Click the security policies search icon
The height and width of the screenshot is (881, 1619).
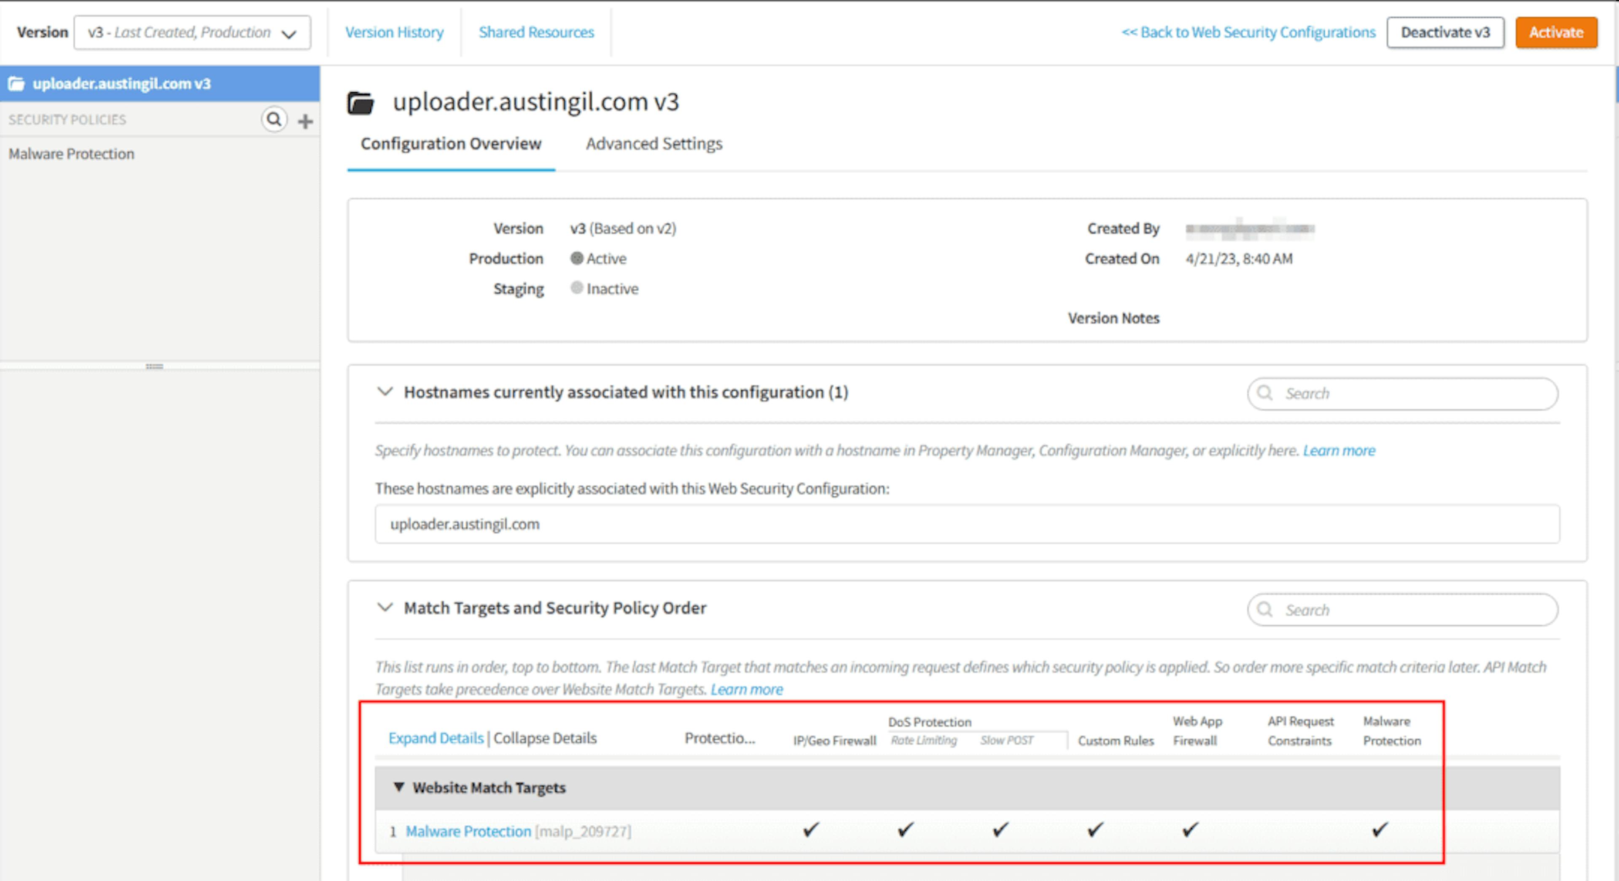pyautogui.click(x=274, y=119)
